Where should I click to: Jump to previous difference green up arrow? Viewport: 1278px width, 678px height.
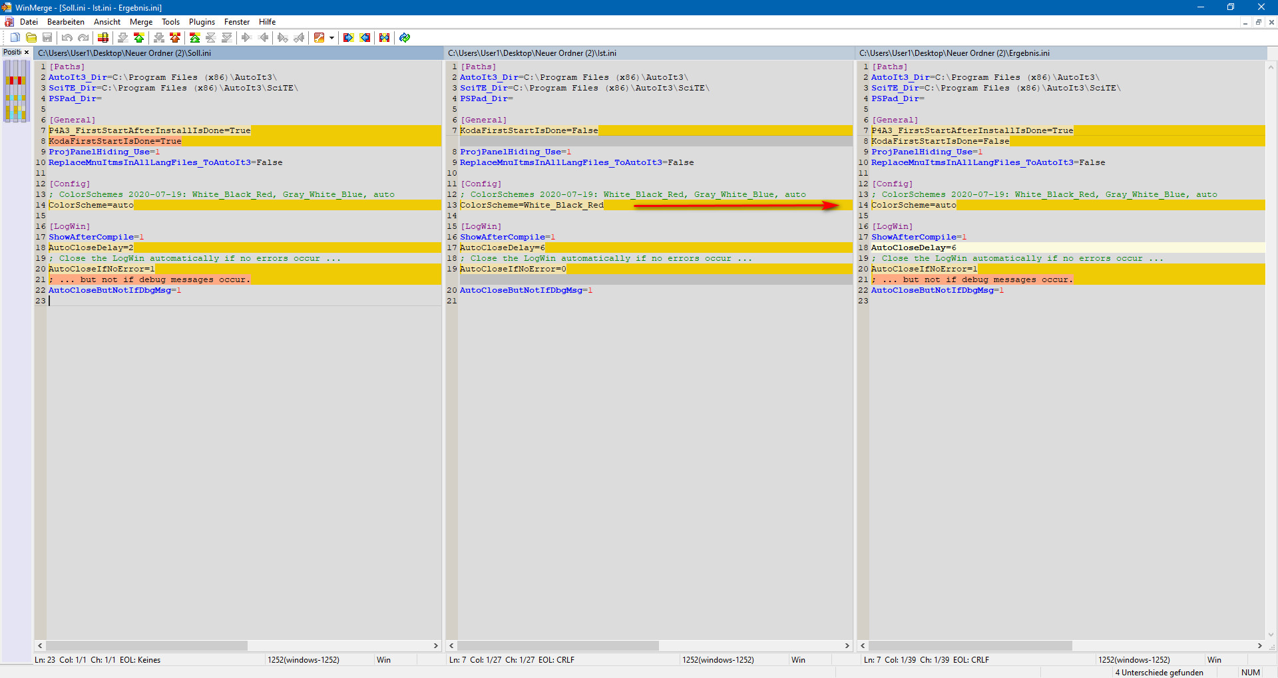pos(138,38)
